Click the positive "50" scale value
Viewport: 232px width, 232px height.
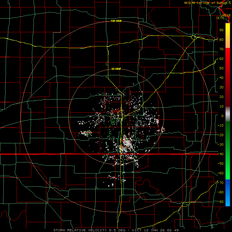221,68
